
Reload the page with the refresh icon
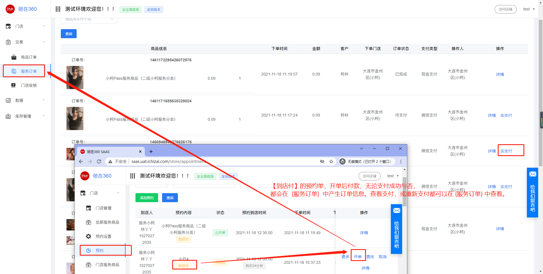99,161
